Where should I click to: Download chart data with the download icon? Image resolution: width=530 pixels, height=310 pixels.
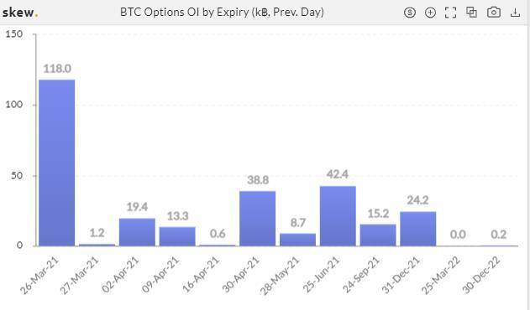(x=515, y=13)
